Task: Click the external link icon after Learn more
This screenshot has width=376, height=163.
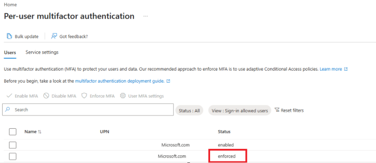Action: (346, 69)
